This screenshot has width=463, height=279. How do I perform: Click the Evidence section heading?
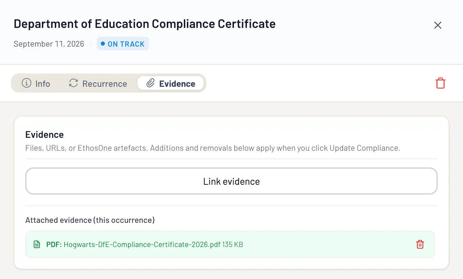coord(45,134)
